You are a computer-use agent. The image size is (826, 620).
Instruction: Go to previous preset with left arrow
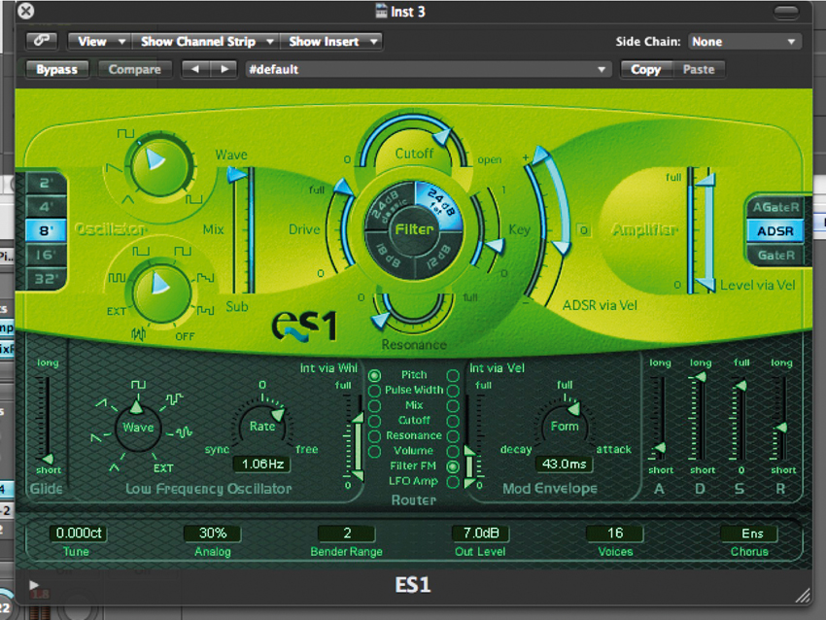tap(195, 69)
